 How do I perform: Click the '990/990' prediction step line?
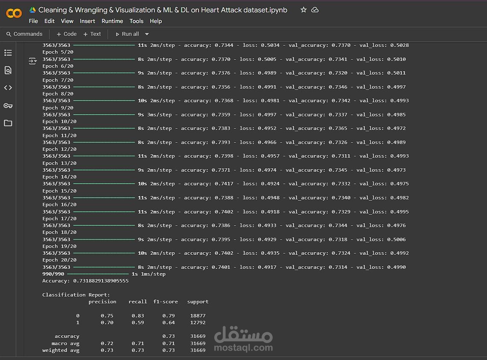(104, 274)
